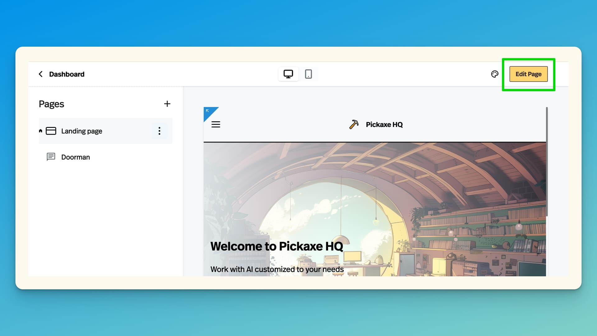
Task: Switch to mobile preview mode
Action: [308, 74]
